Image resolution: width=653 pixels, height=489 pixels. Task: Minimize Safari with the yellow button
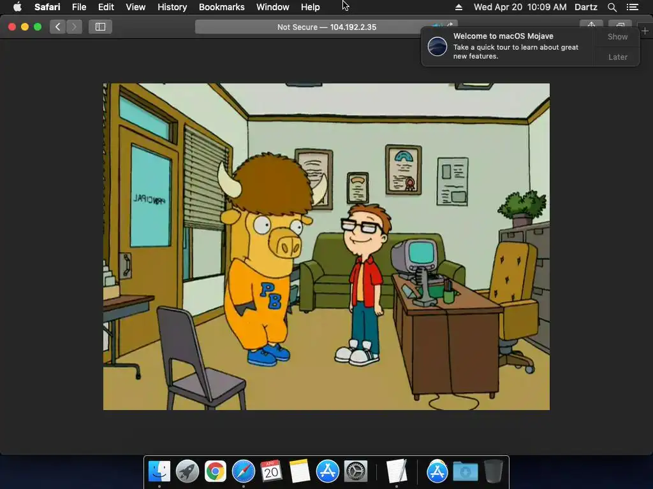coord(25,27)
